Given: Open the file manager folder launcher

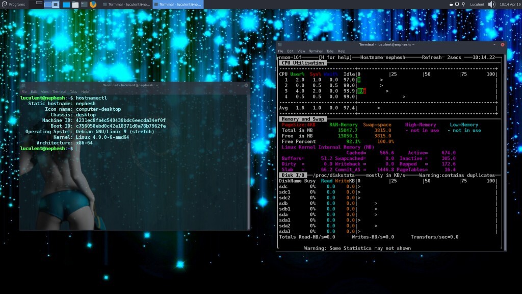Looking at the screenshot, I should tap(75, 5).
